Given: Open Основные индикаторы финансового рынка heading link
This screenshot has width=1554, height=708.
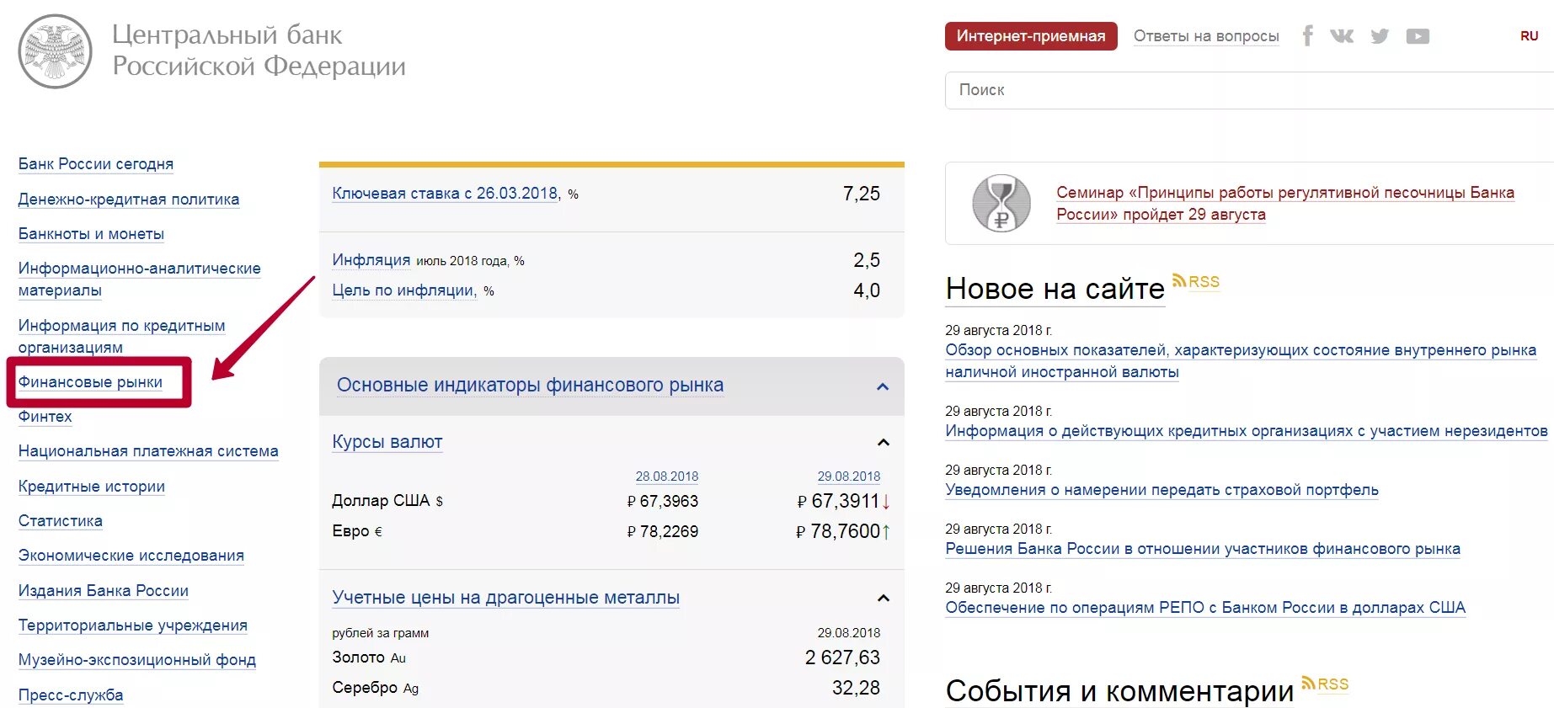Looking at the screenshot, I should pyautogui.click(x=530, y=386).
